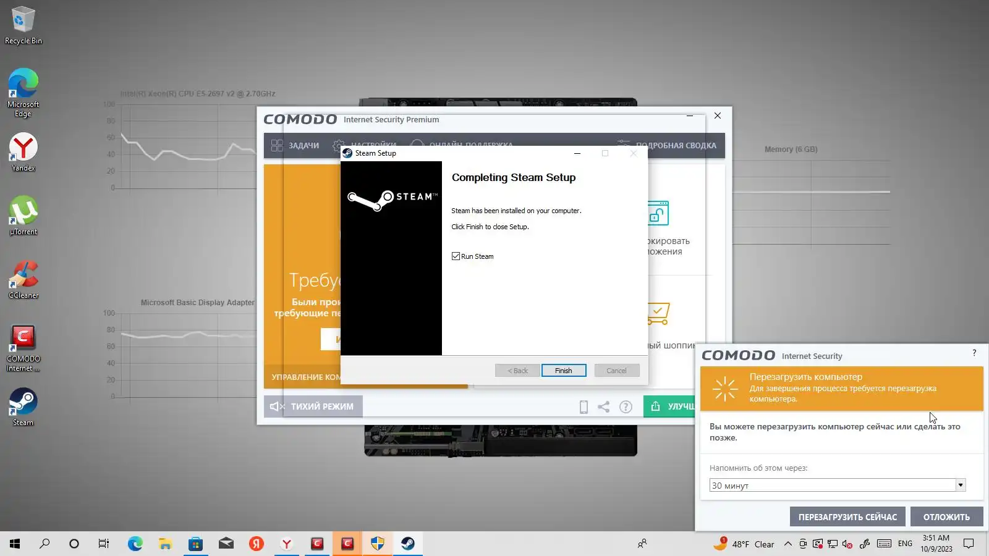The image size is (989, 556).
Task: Select the Yandex desktop shortcut
Action: (x=23, y=153)
